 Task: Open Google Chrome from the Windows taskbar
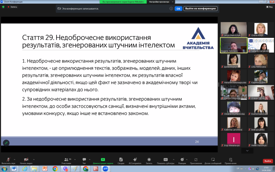click(55, 169)
